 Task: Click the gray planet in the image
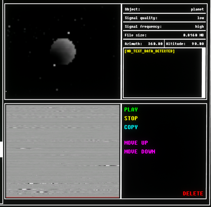click(x=63, y=51)
